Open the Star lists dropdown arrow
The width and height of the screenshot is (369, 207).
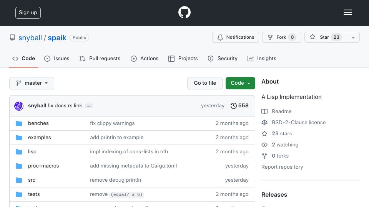click(x=353, y=37)
